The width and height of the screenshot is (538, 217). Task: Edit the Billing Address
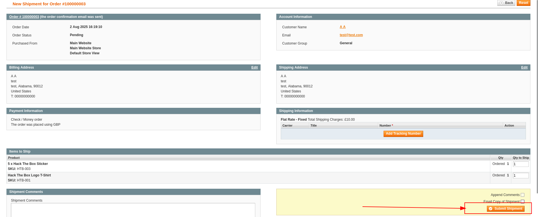(254, 67)
